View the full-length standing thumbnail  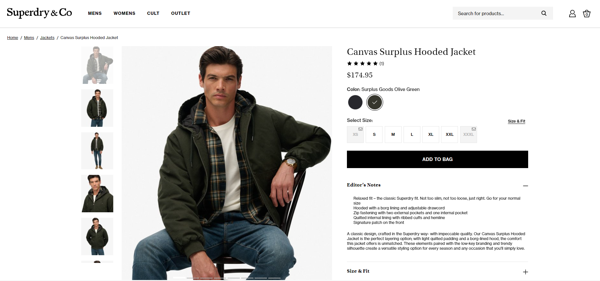click(x=97, y=151)
